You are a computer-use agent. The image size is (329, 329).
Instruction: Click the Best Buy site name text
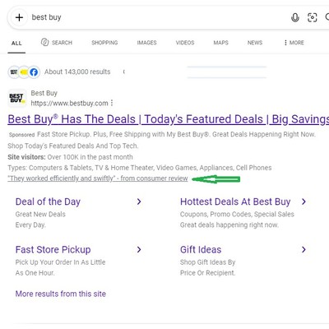point(44,93)
